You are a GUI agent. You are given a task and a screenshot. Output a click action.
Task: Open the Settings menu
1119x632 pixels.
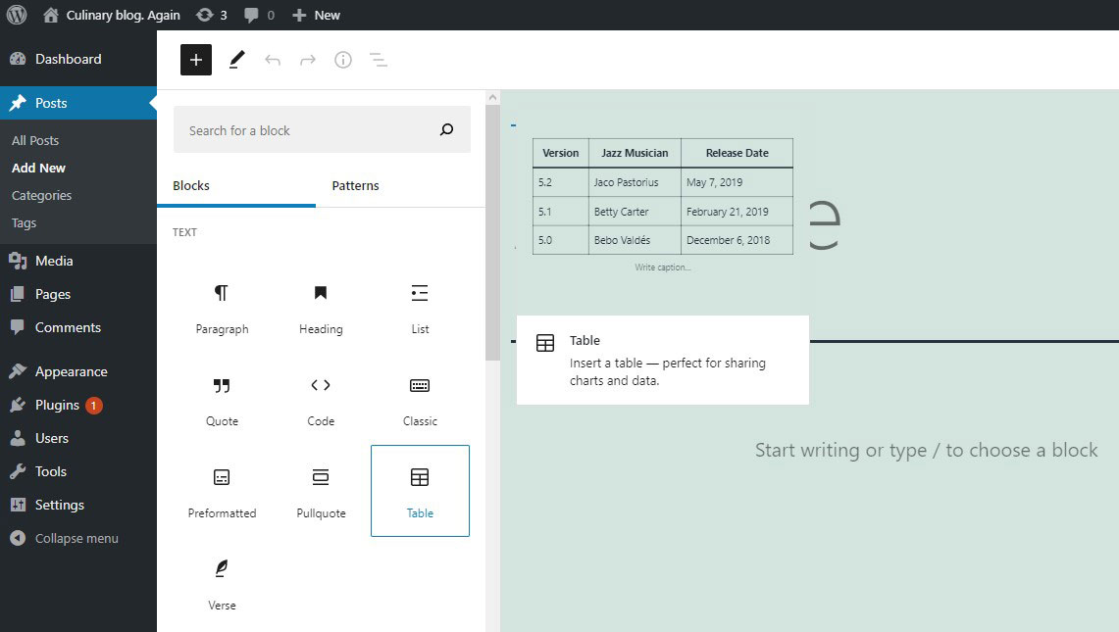(x=77, y=505)
